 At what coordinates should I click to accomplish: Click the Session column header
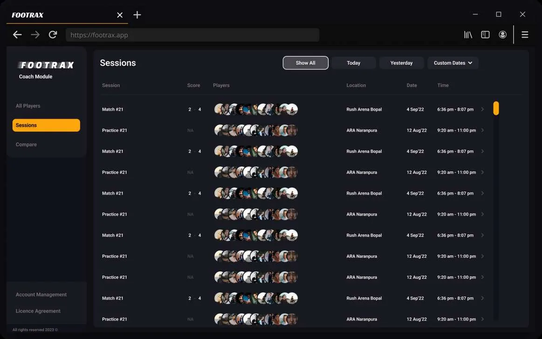click(111, 85)
